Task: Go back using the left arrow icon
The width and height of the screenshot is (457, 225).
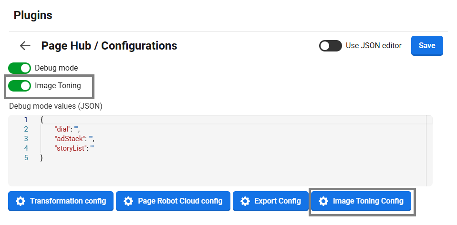Action: pyautogui.click(x=25, y=46)
